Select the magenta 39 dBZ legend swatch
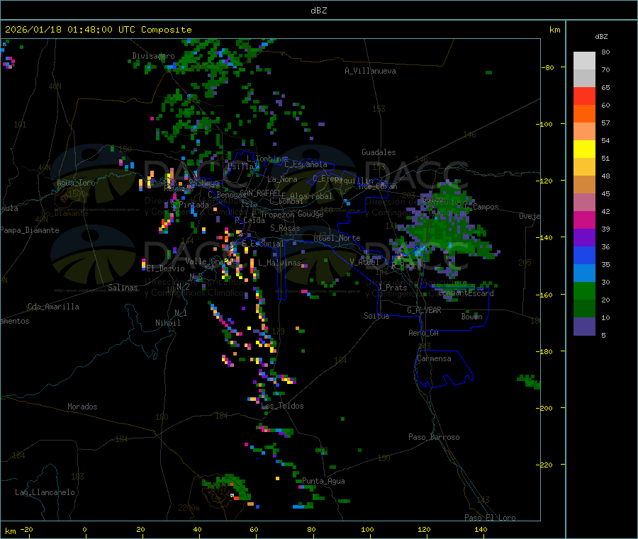Image resolution: width=638 pixels, height=539 pixels. coord(584,220)
